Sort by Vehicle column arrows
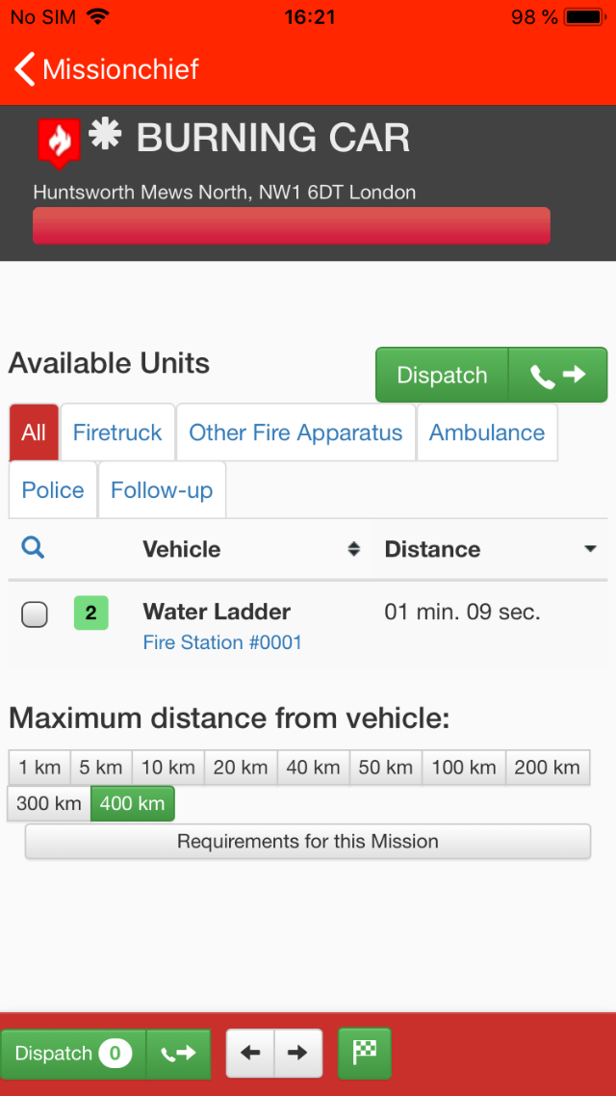 (x=353, y=549)
